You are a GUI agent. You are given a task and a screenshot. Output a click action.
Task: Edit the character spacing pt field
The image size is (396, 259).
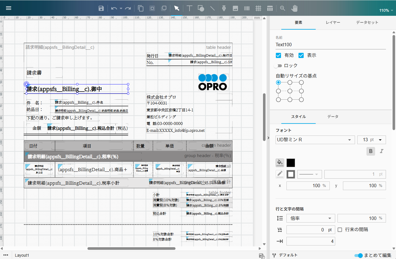pos(311,230)
